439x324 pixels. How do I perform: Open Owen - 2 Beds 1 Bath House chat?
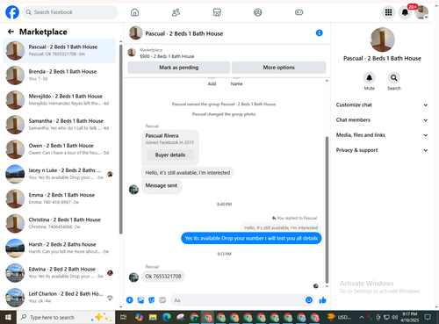[x=59, y=149]
